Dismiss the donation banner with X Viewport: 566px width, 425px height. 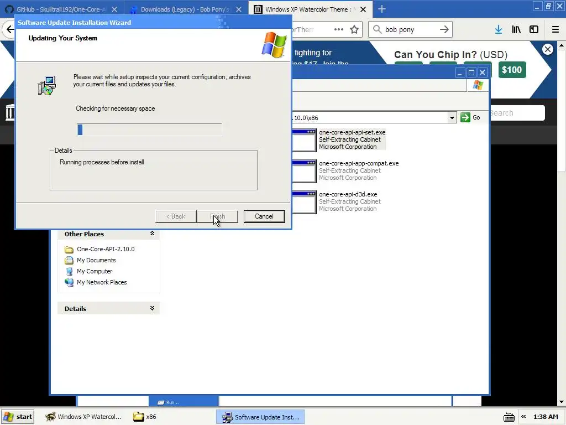point(548,49)
